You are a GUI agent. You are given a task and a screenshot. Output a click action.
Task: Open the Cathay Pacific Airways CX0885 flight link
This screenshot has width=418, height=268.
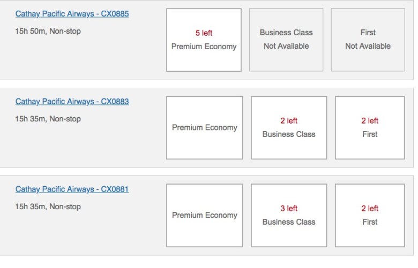click(72, 14)
